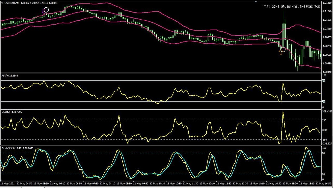Click the purple down sell signal arrow
The image size is (333, 188).
pos(43,11)
